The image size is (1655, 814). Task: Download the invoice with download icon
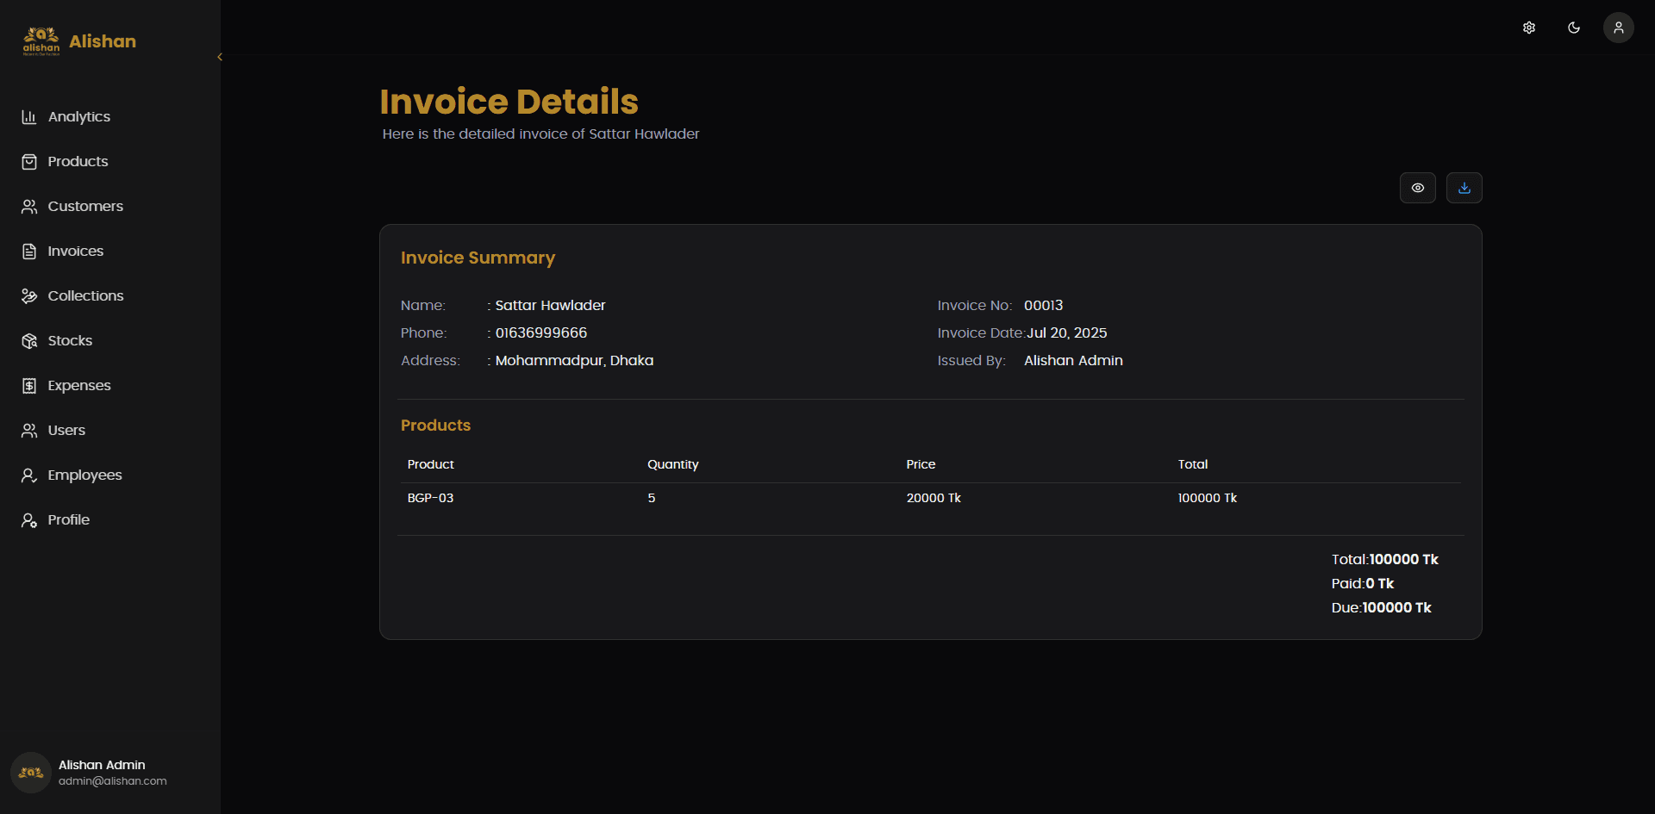[1465, 188]
